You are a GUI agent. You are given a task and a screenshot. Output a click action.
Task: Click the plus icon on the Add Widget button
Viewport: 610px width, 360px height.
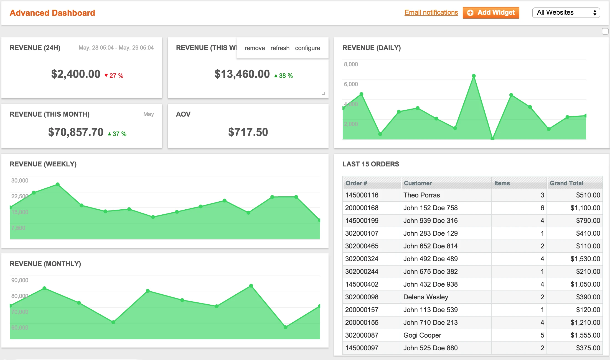tap(471, 12)
